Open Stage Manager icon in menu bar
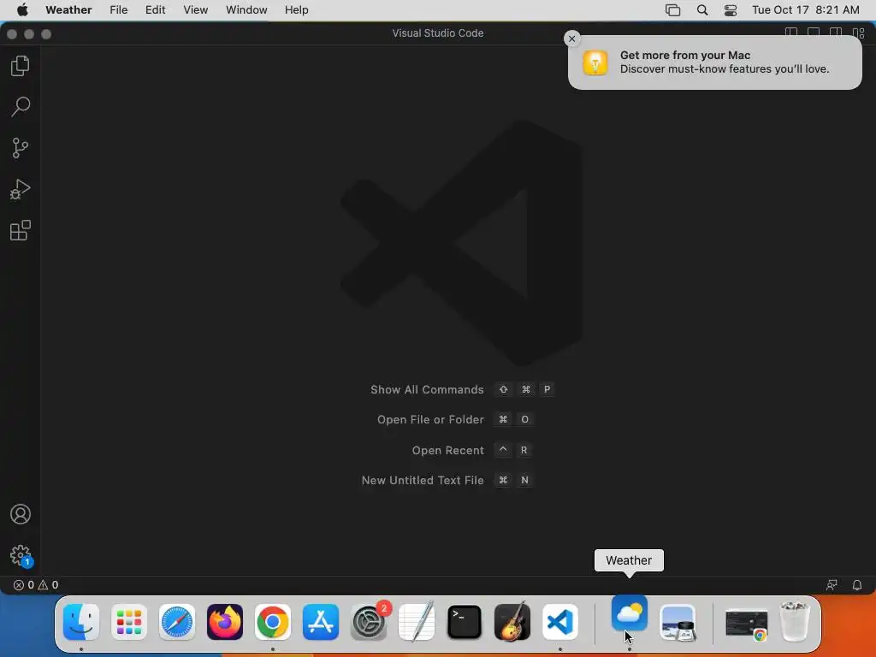 pyautogui.click(x=672, y=9)
